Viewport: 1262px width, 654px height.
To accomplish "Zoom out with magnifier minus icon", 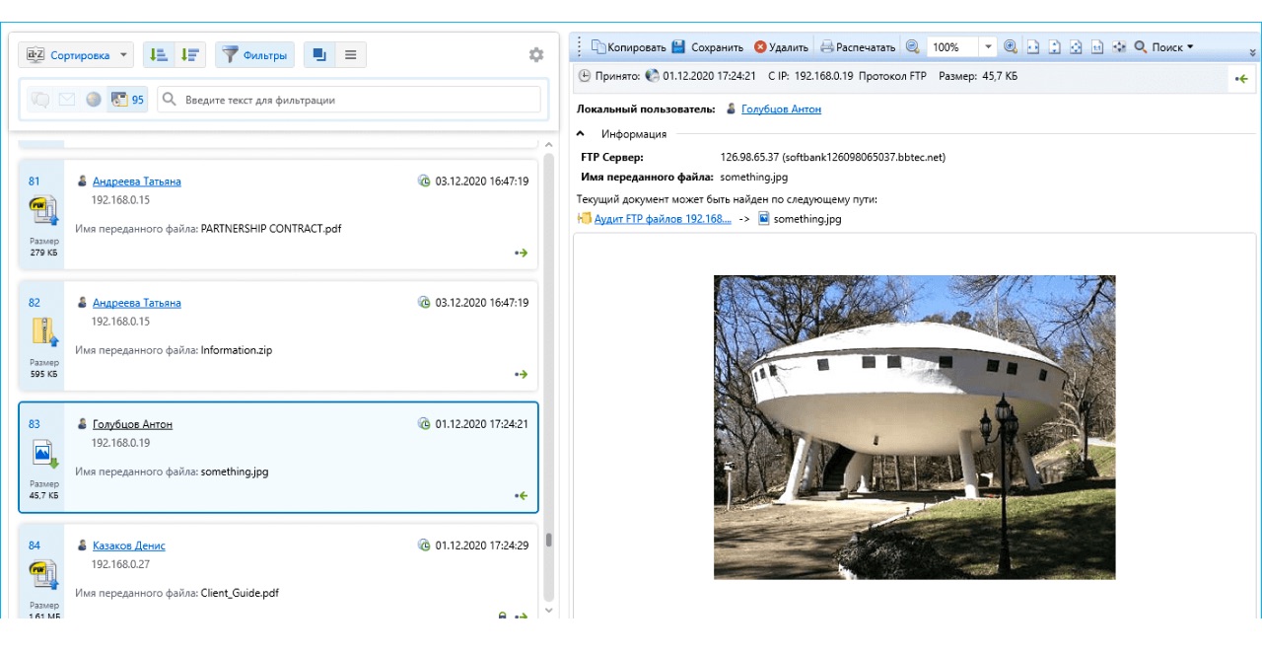I will (x=912, y=46).
